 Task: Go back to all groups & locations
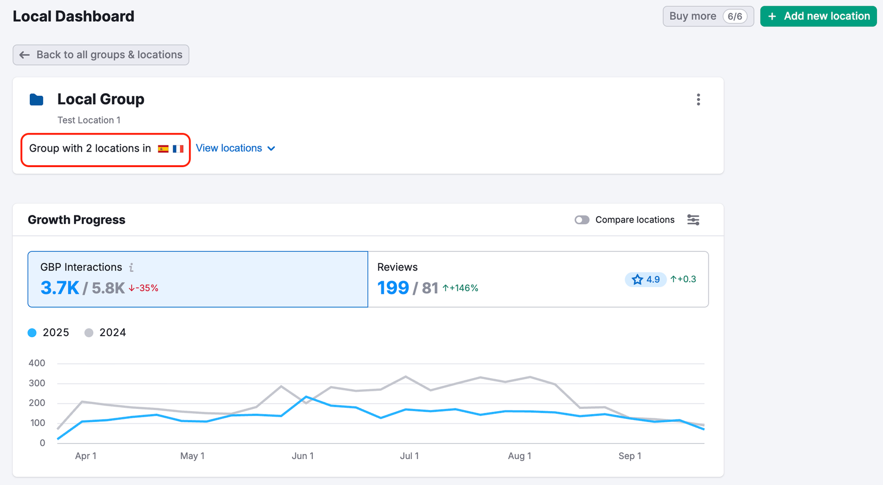[101, 55]
